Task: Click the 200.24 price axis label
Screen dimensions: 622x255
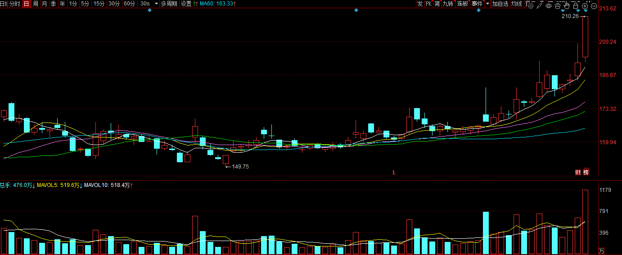Action: [x=607, y=42]
